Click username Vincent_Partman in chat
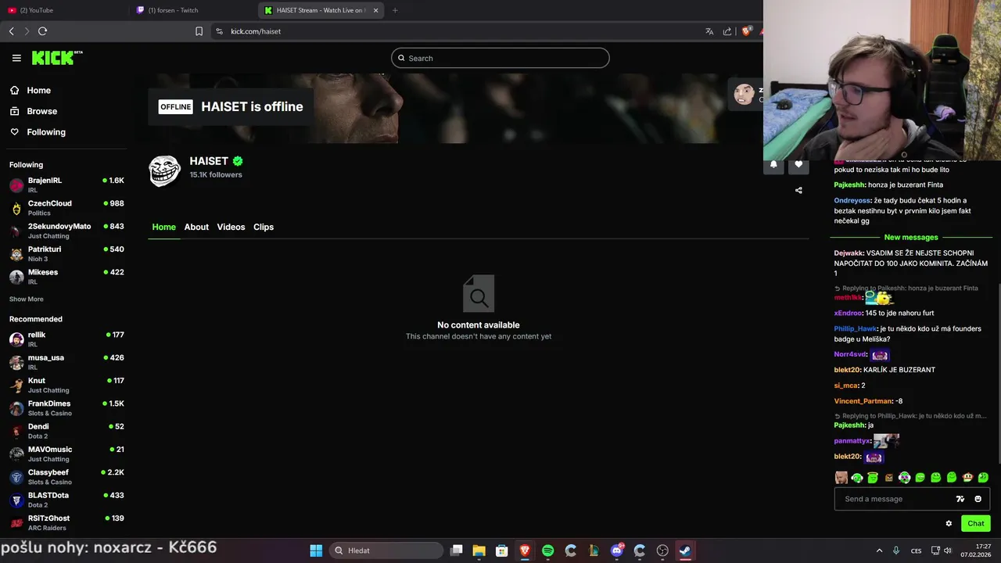Image resolution: width=1001 pixels, height=563 pixels. (x=863, y=401)
